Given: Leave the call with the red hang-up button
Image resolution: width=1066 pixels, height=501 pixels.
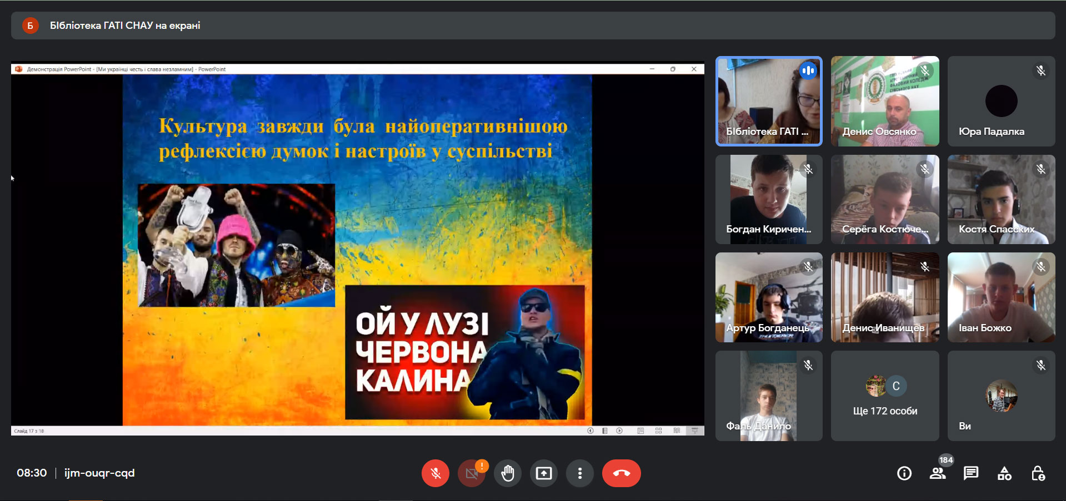Looking at the screenshot, I should 622,473.
